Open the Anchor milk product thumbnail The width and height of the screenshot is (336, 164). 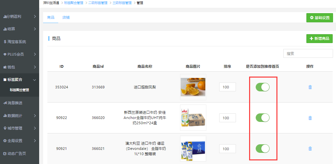coord(193,118)
